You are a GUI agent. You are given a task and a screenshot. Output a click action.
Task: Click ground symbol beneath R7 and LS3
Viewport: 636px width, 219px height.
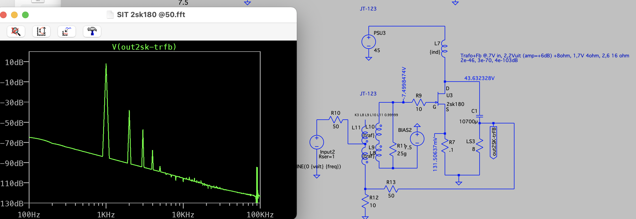[459, 183]
